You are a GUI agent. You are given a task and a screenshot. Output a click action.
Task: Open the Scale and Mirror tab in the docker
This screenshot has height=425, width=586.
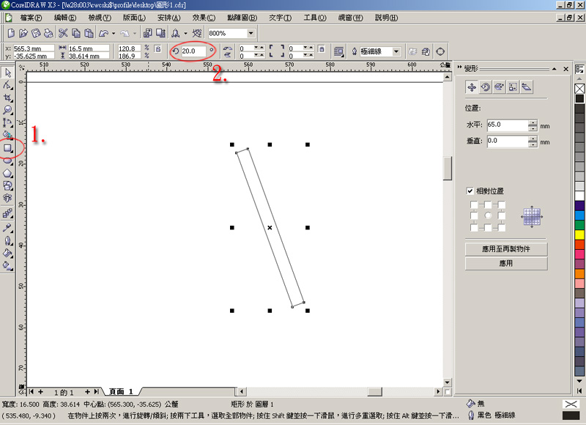click(x=499, y=87)
